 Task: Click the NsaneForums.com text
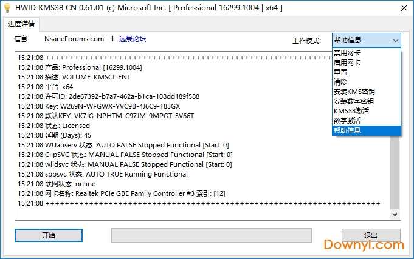pos(74,39)
